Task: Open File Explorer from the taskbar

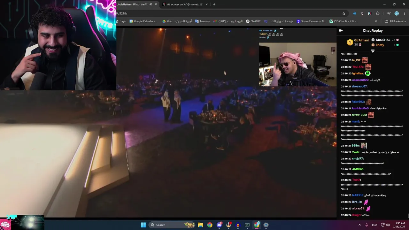Action: point(200,225)
